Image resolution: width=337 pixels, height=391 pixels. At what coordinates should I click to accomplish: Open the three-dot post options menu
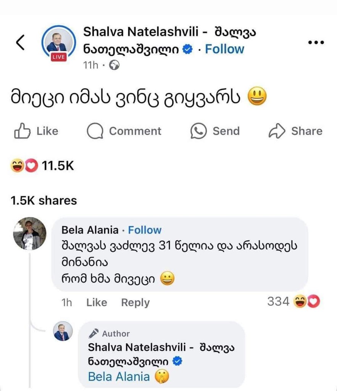316,42
